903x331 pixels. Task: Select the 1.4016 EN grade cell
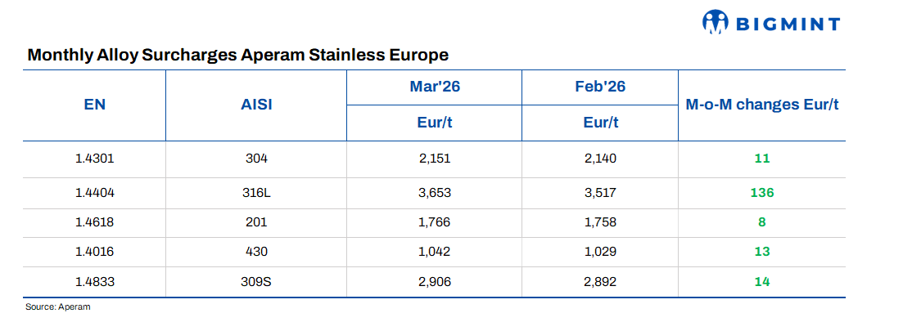[95, 252]
